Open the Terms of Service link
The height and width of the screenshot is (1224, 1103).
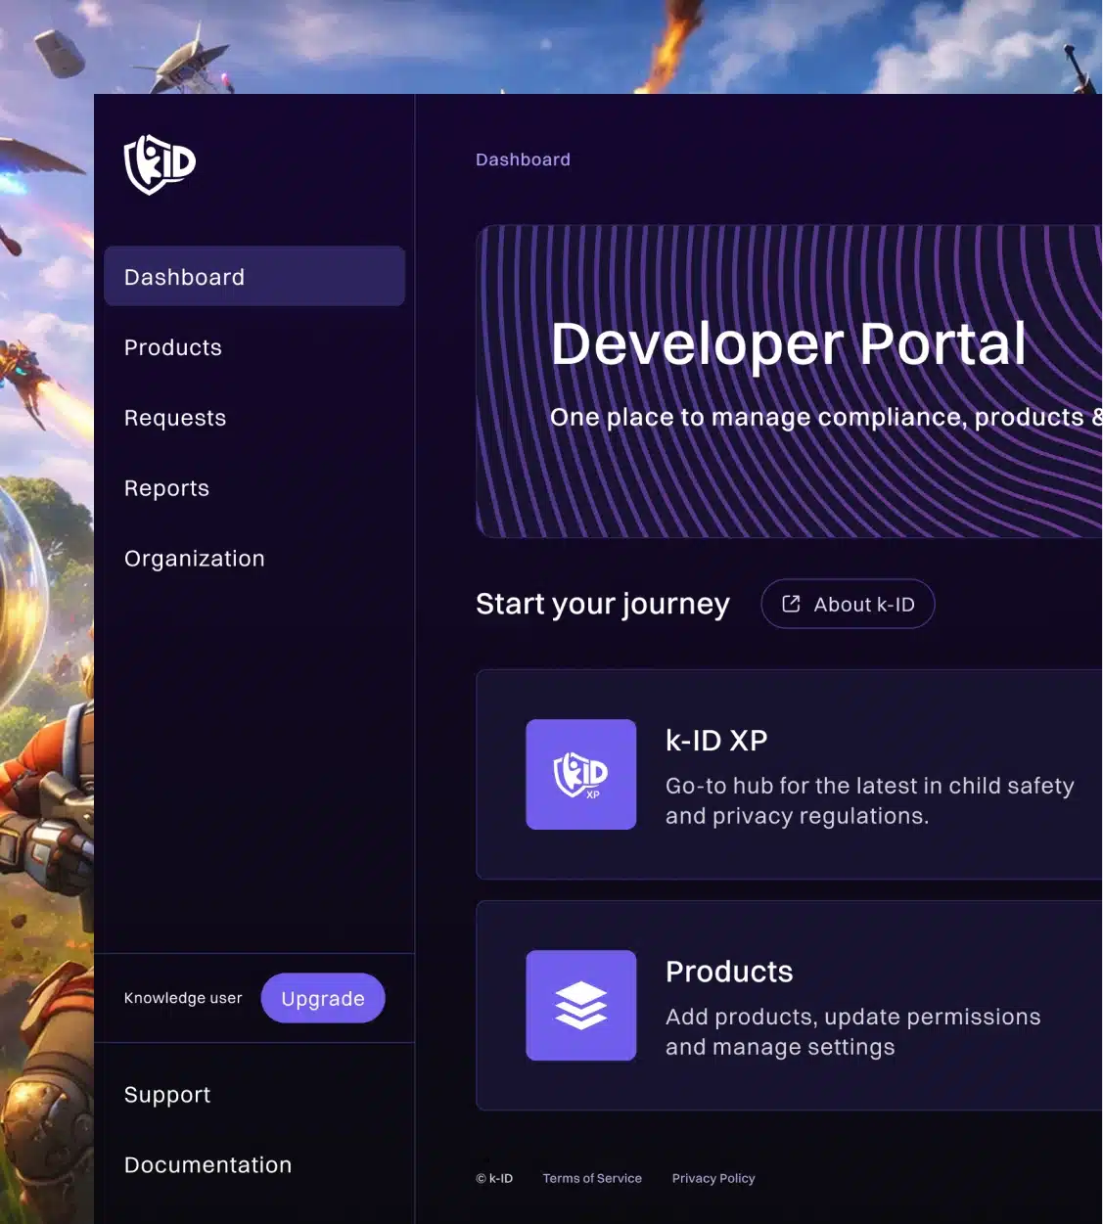coord(592,1178)
